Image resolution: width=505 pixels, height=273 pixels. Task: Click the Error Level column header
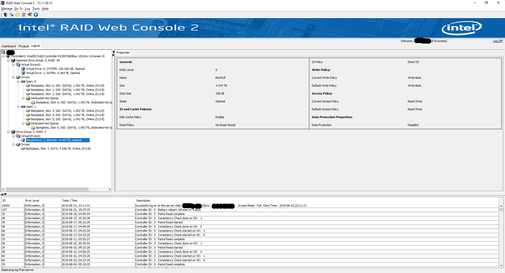[x=42, y=201]
